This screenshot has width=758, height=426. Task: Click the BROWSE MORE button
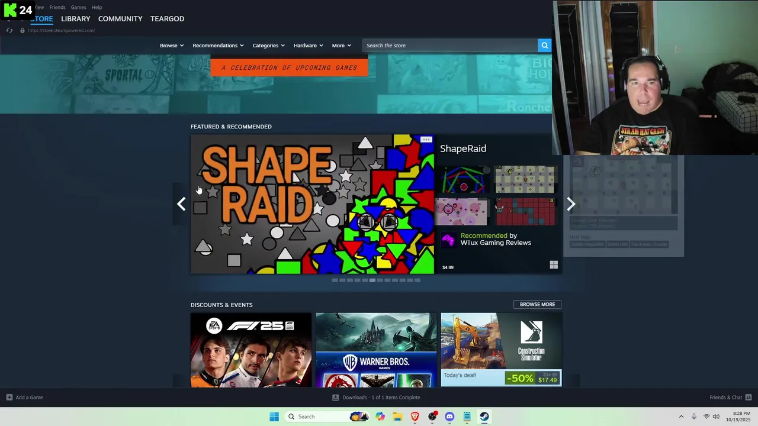[x=537, y=304]
